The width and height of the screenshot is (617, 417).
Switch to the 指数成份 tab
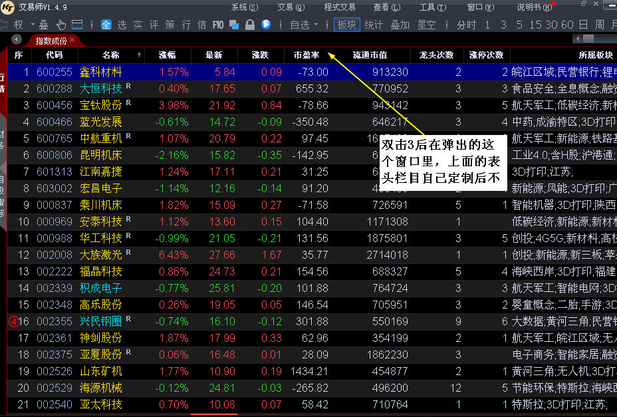[x=53, y=39]
